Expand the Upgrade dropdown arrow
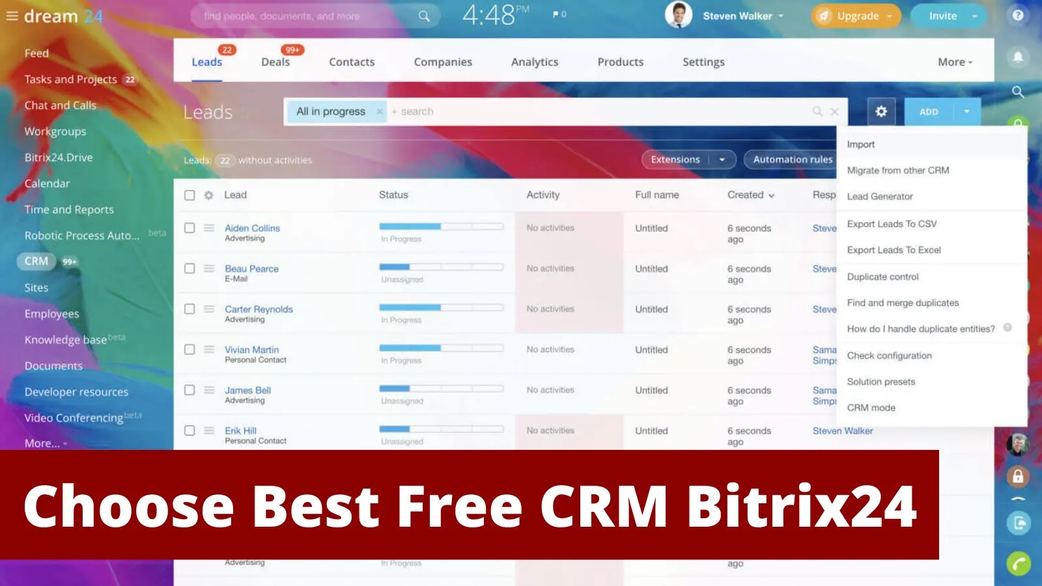The image size is (1042, 586). tap(889, 16)
